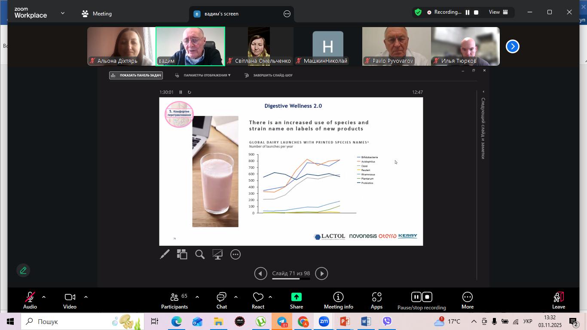587x330 pixels.
Task: Click the slide zoom magnifier icon
Action: (200, 254)
